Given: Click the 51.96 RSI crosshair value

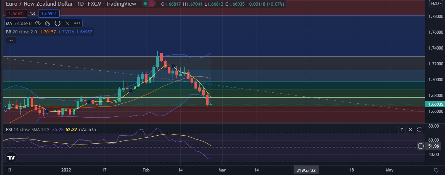Looking at the screenshot, I should pos(434,146).
